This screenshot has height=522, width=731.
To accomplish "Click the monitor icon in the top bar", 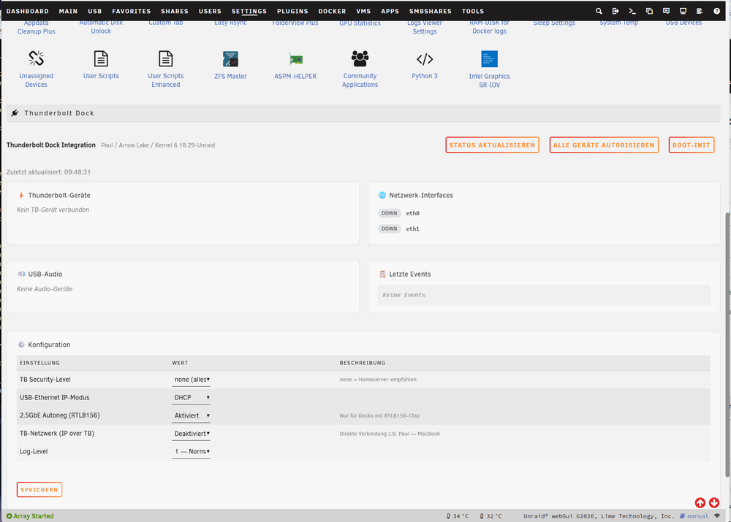I will click(683, 11).
